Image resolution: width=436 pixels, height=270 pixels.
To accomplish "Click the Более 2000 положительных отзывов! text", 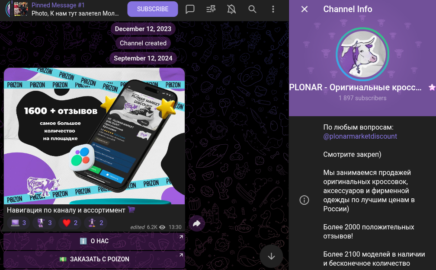I will [x=369, y=232].
